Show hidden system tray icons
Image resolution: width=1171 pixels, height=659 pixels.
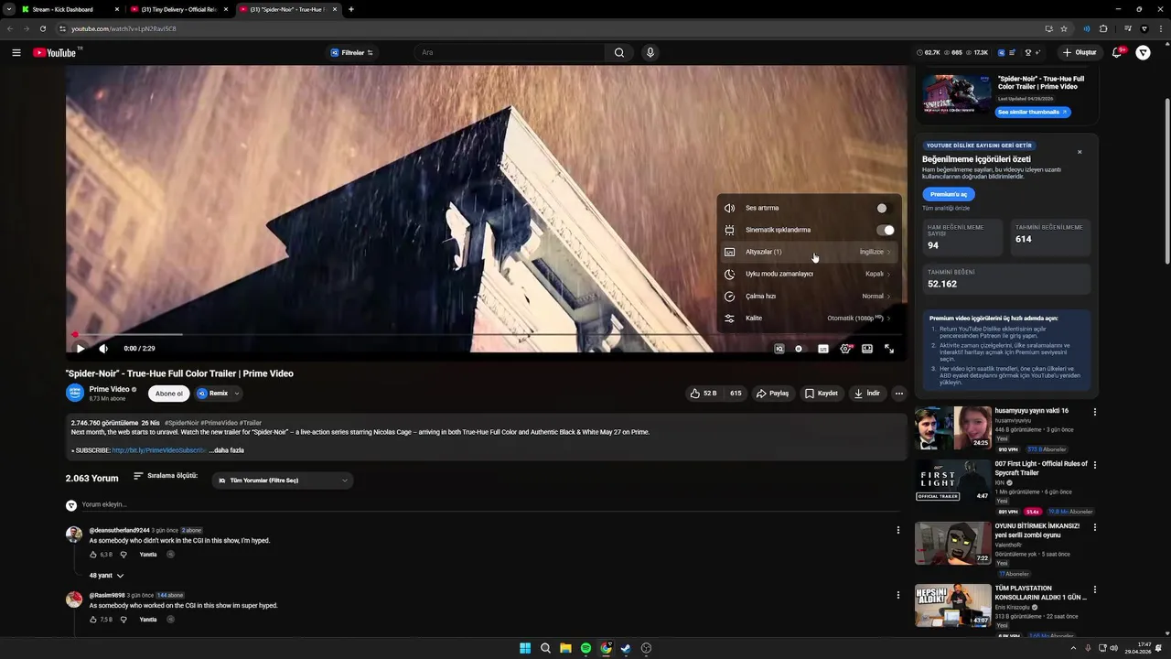click(1073, 648)
